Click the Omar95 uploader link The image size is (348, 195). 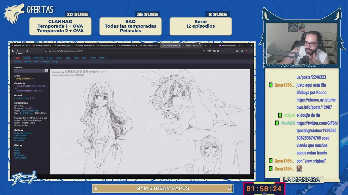coord(28,108)
